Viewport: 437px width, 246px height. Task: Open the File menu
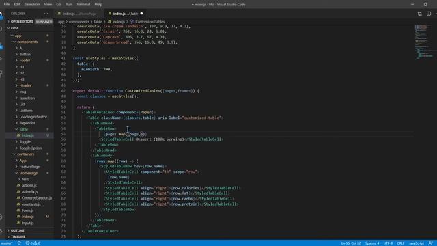click(7, 5)
